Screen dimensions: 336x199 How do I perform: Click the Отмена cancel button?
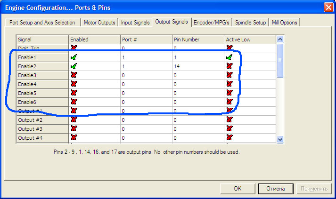point(276,189)
